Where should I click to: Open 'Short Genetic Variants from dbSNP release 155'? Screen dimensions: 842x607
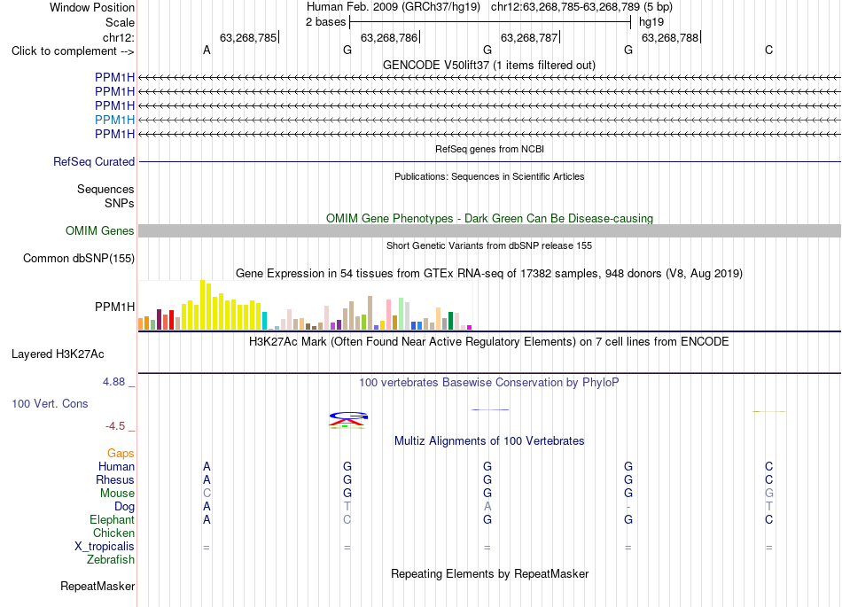(489, 245)
